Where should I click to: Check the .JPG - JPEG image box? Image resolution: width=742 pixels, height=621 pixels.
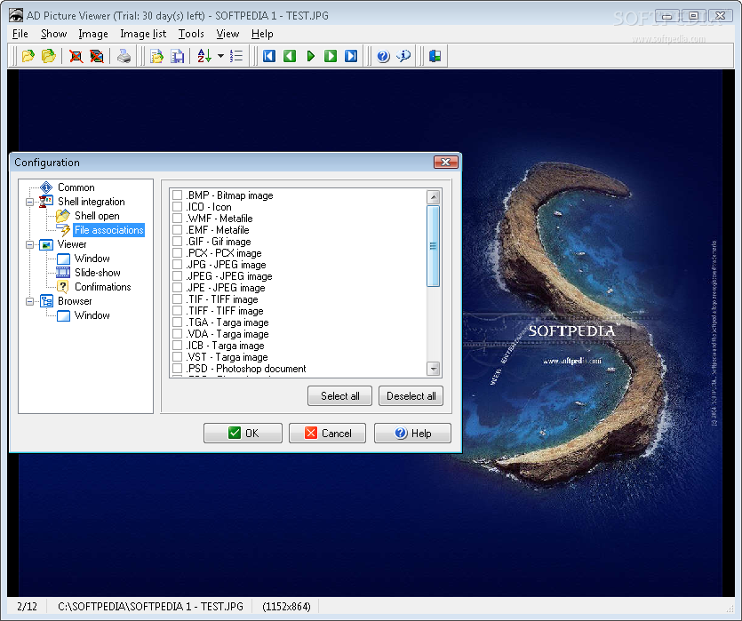[x=178, y=265]
